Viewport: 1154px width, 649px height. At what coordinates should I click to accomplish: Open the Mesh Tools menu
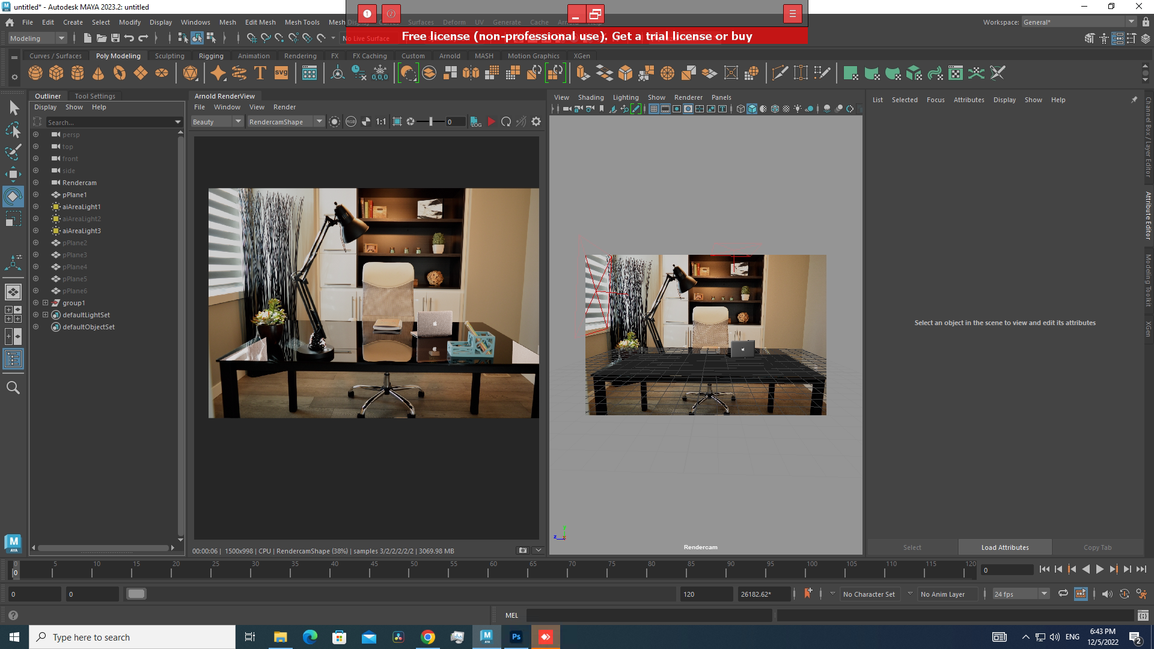tap(302, 22)
